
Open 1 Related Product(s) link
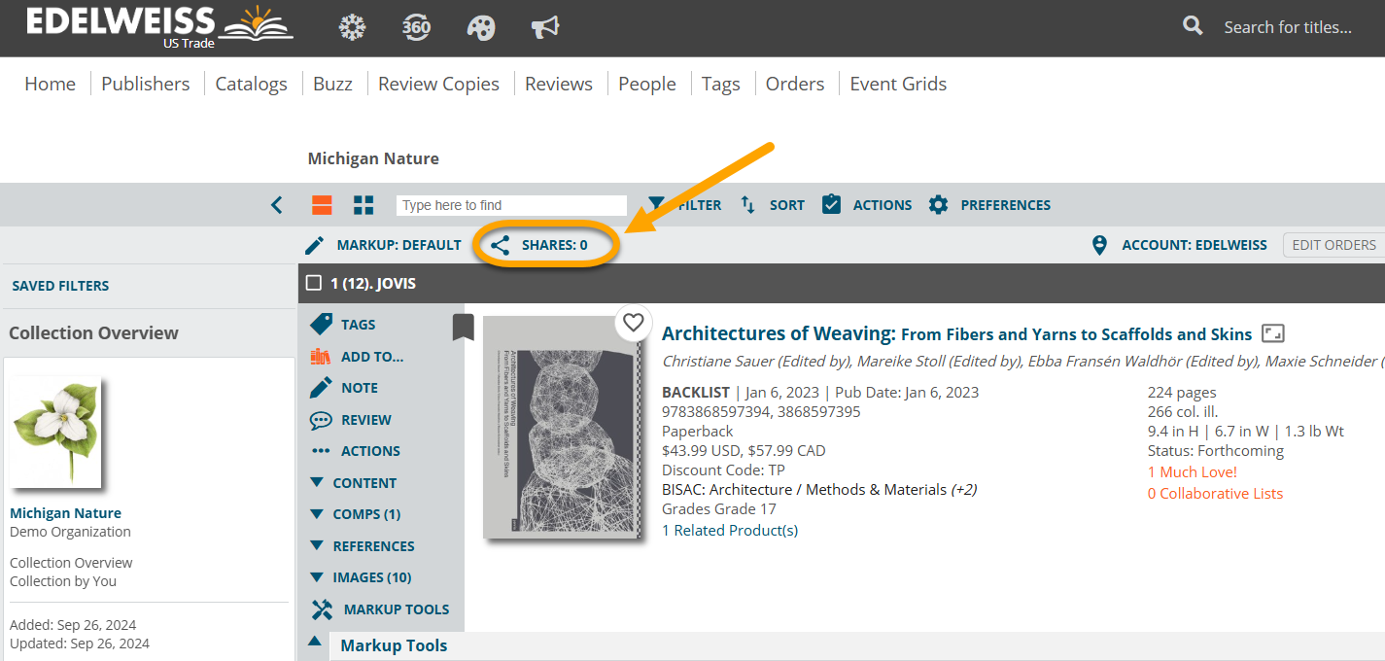[730, 531]
